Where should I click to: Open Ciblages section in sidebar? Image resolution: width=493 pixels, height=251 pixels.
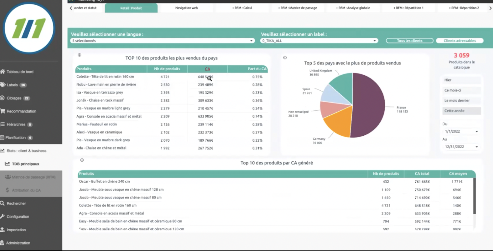coord(14,98)
